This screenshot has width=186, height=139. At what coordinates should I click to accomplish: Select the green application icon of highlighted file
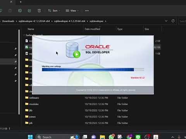[x=27, y=47]
